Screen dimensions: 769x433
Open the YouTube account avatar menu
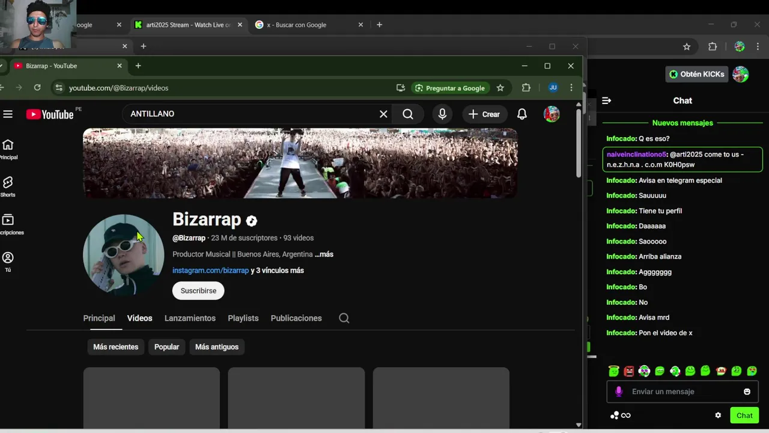tap(552, 114)
